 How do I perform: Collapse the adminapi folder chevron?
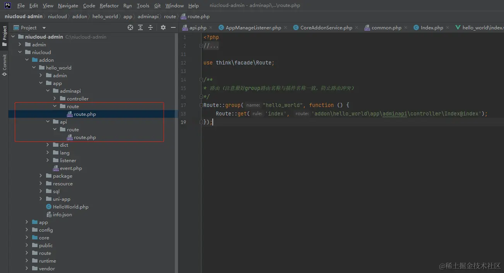[48, 91]
